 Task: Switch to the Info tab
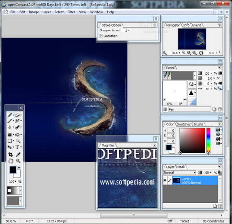click(x=186, y=25)
